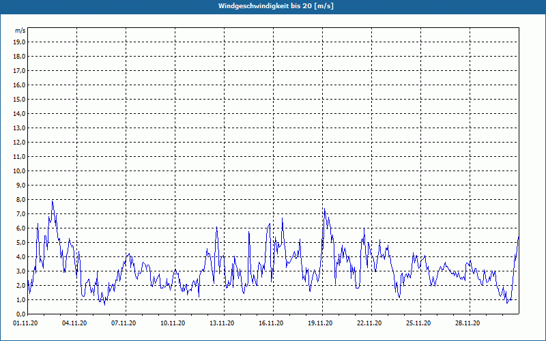The image size is (546, 341).
Task: Click the 4,0 y-axis label
Action: tap(21, 257)
